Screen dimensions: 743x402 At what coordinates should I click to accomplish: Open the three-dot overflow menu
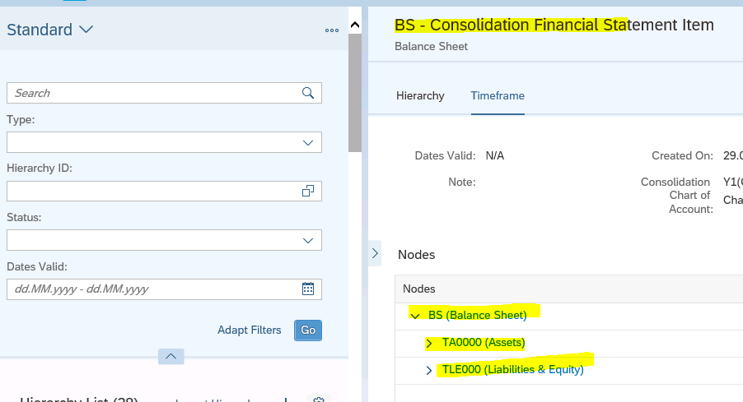[332, 30]
